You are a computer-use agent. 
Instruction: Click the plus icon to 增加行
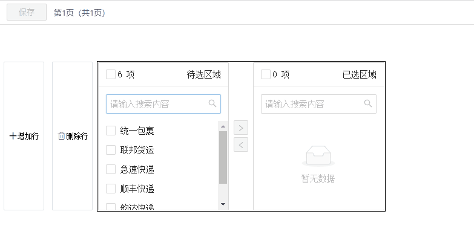click(13, 136)
